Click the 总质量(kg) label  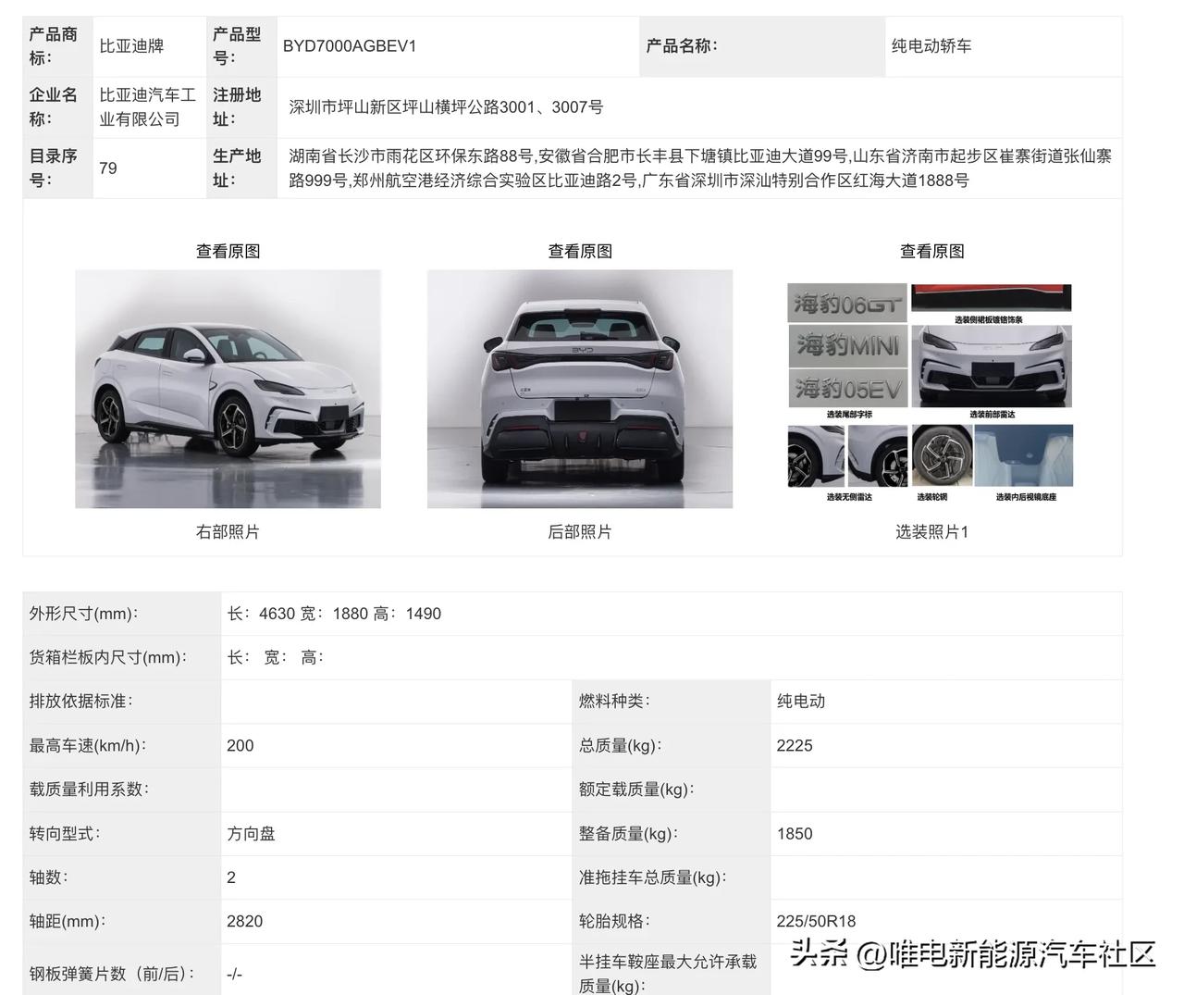[x=620, y=745]
